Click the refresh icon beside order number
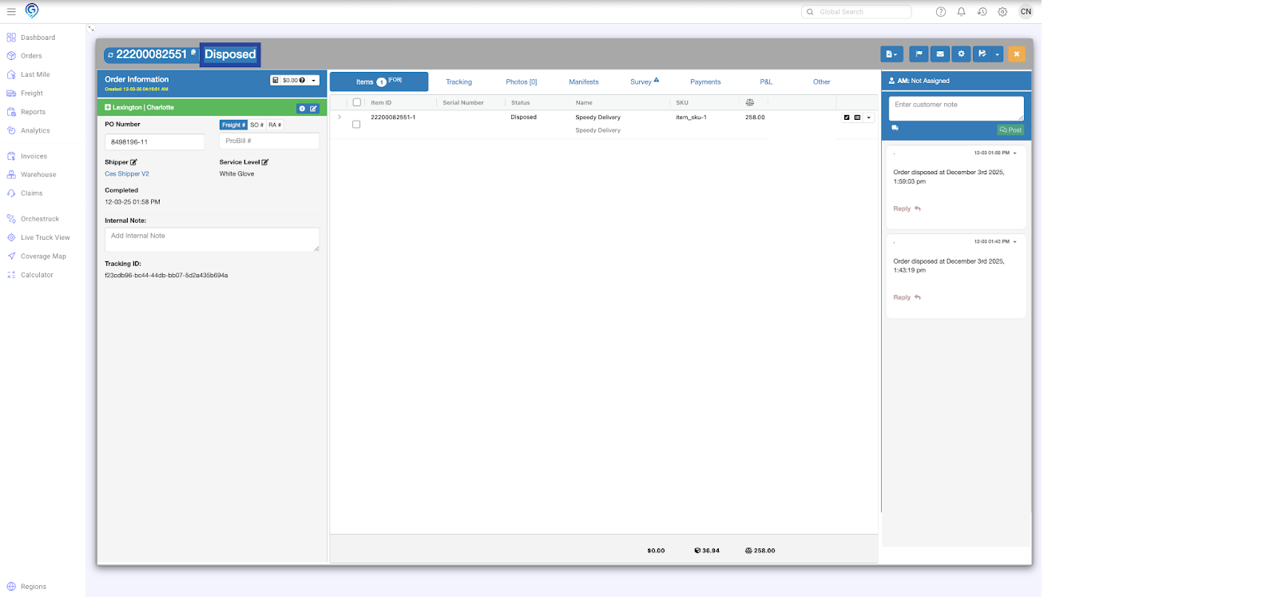Viewport: 1278px width, 597px height. coord(110,55)
